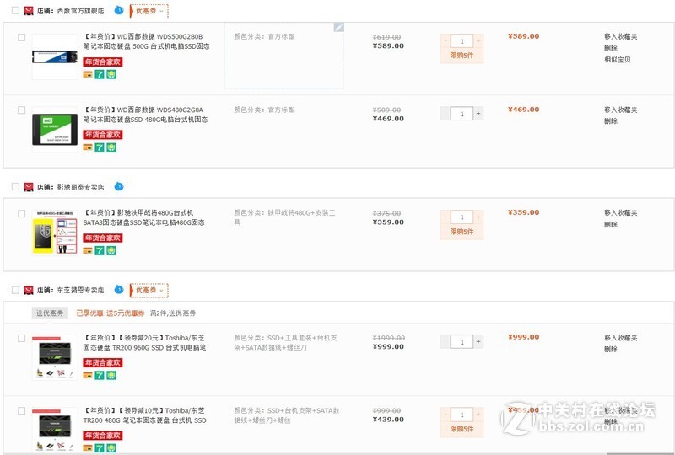Image resolution: width=675 pixels, height=455 pixels.
Task: Click Tmall logo beside 影驰丽泰专卖店
Action: coord(29,187)
